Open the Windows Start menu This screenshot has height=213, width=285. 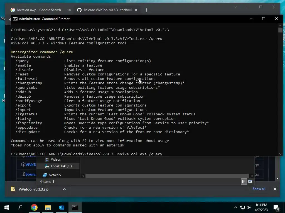click(7, 207)
